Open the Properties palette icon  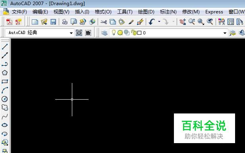coord(222,22)
